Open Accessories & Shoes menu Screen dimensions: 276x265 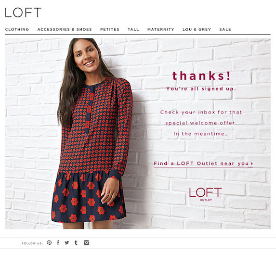coord(65,29)
